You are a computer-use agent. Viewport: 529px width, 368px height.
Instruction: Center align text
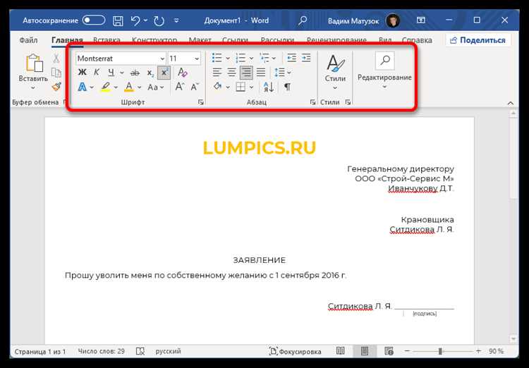coord(231,72)
